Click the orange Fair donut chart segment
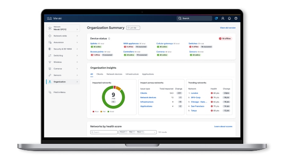Image resolution: width=284 pixels, height=160 pixels. (x=118, y=88)
